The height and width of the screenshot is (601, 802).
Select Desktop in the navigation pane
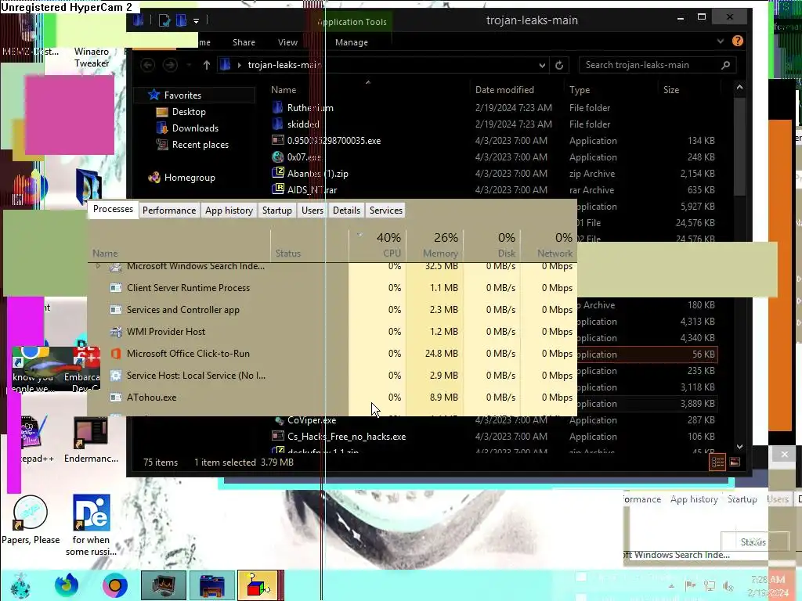pos(189,111)
